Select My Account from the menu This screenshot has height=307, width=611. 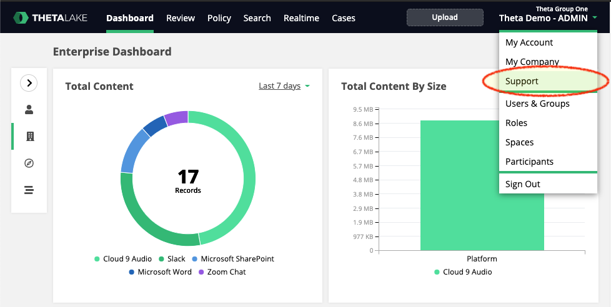coord(548,42)
